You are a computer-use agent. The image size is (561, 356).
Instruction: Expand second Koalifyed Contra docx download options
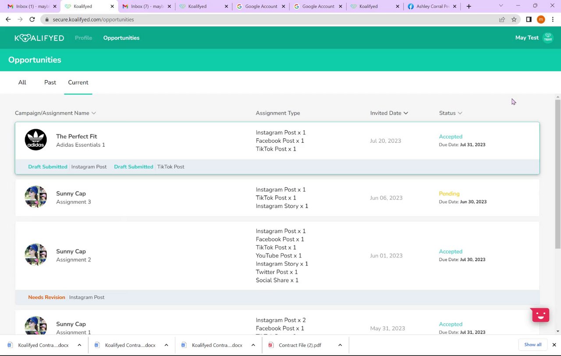166,345
